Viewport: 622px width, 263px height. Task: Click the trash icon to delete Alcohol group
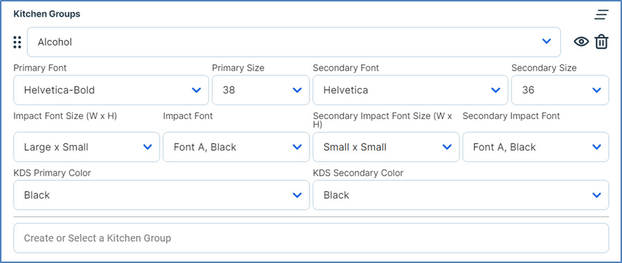601,41
